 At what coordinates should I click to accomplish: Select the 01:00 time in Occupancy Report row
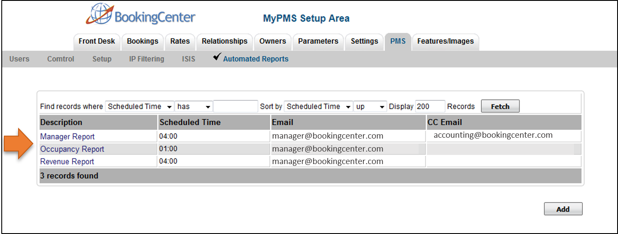(x=168, y=149)
